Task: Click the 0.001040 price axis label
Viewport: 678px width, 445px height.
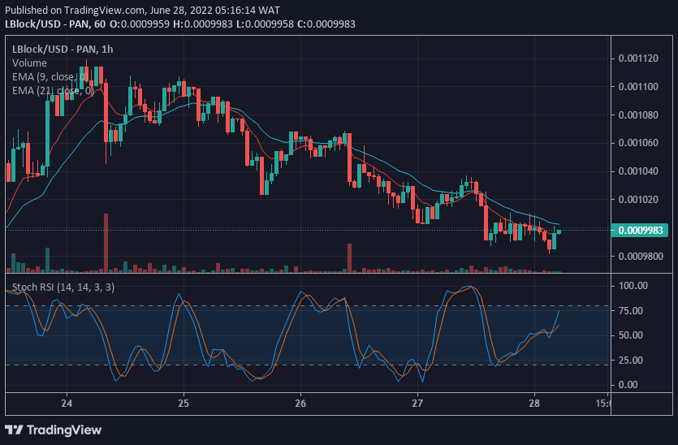Action: (x=638, y=171)
